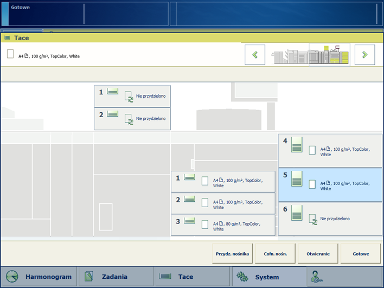Click tray icon of lower tray 1
Viewport: 384px width, 288px height.
189,177
